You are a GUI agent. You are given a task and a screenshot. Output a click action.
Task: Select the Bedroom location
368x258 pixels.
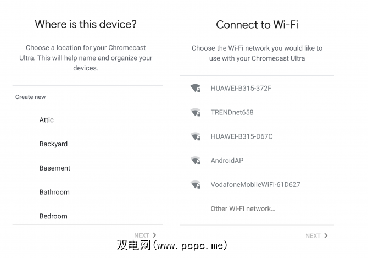53,216
